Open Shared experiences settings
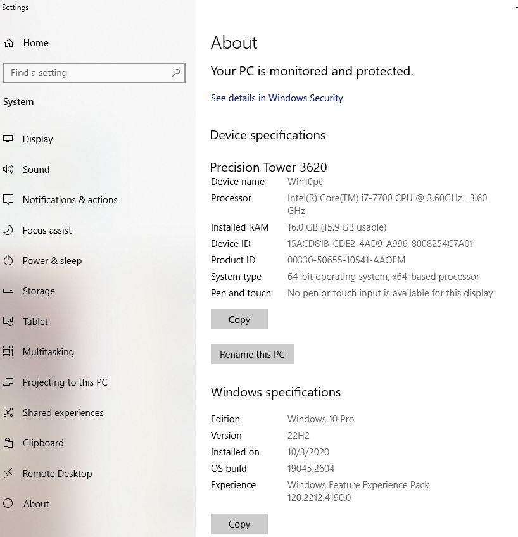 [x=63, y=413]
